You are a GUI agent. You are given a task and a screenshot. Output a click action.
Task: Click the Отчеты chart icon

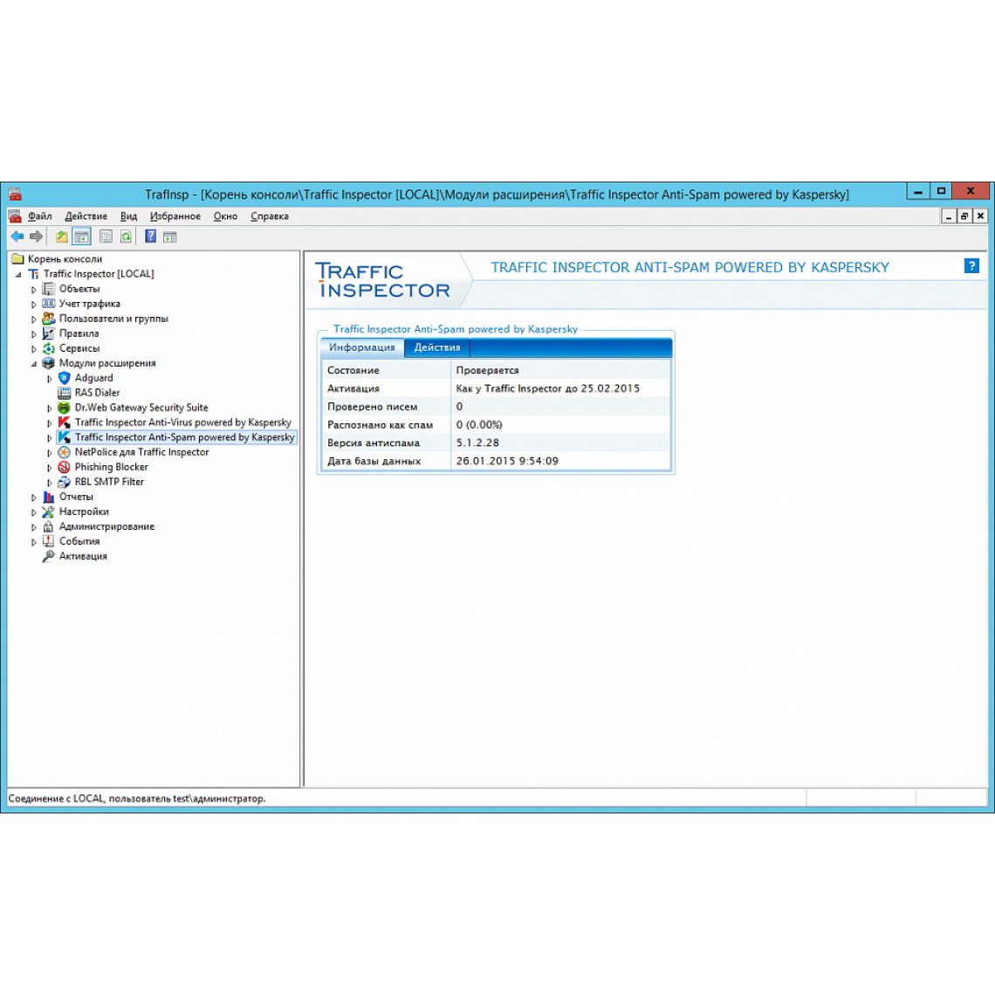pyautogui.click(x=48, y=497)
